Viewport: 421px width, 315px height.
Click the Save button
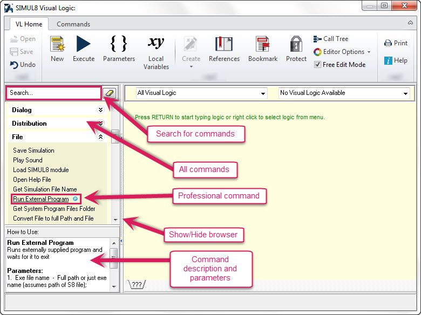pos(22,52)
